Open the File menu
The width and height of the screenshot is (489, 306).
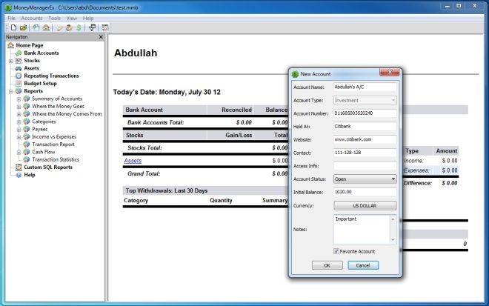point(11,19)
